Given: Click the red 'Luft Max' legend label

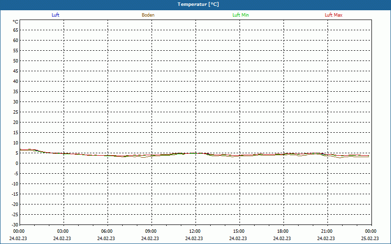Looking at the screenshot, I should pyautogui.click(x=333, y=15).
